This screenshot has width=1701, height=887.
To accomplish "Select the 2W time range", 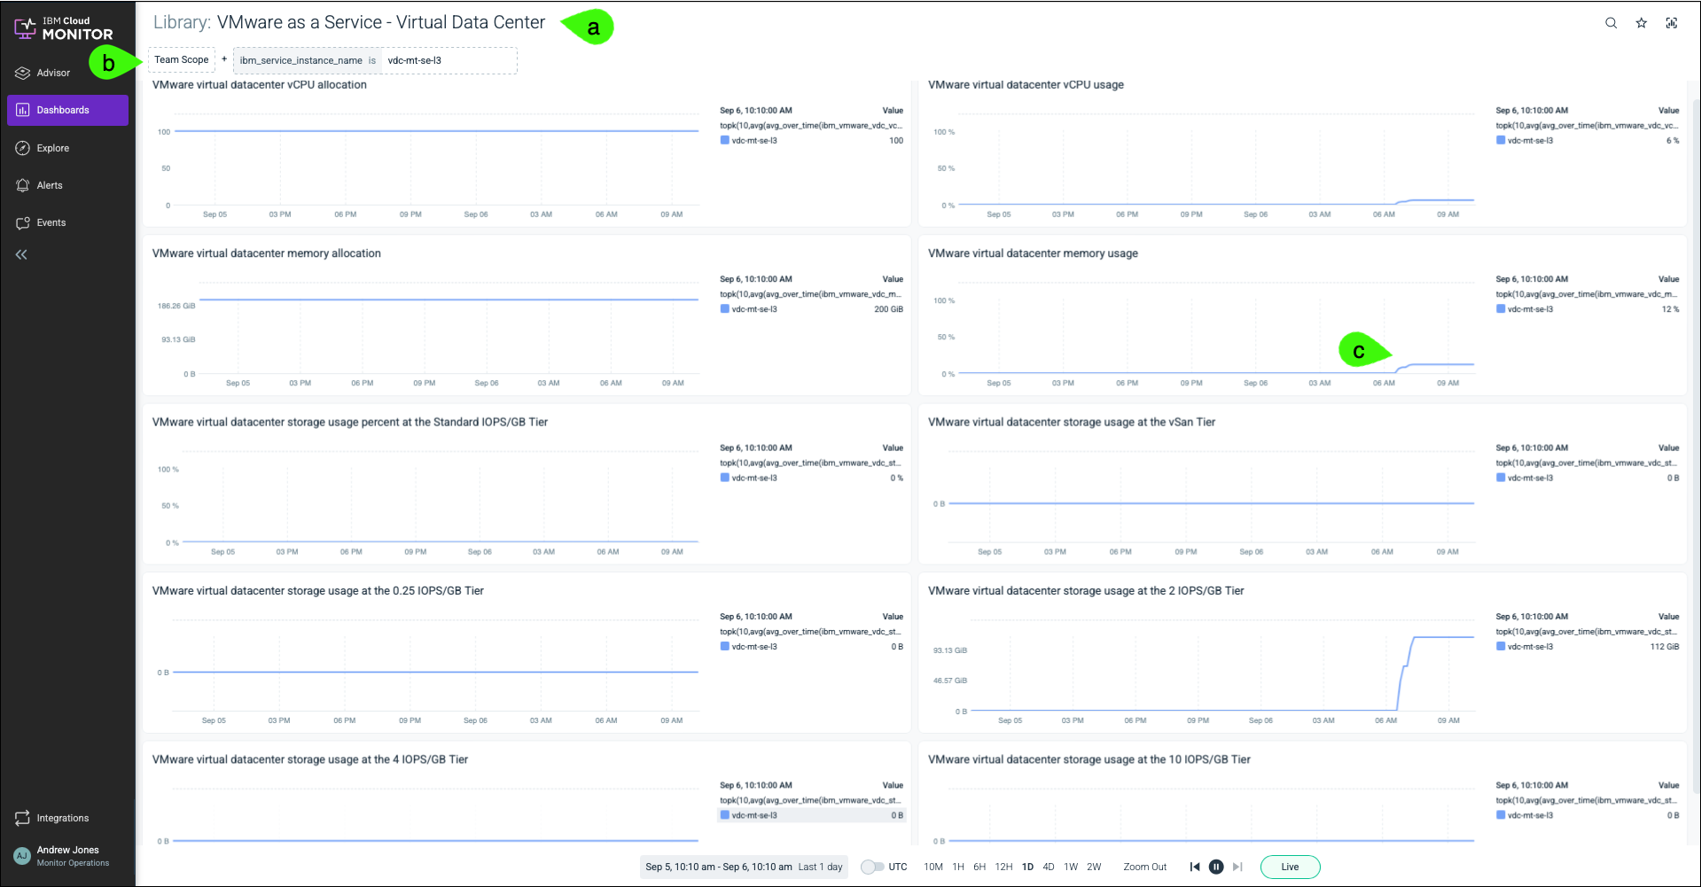I will [x=1094, y=867].
